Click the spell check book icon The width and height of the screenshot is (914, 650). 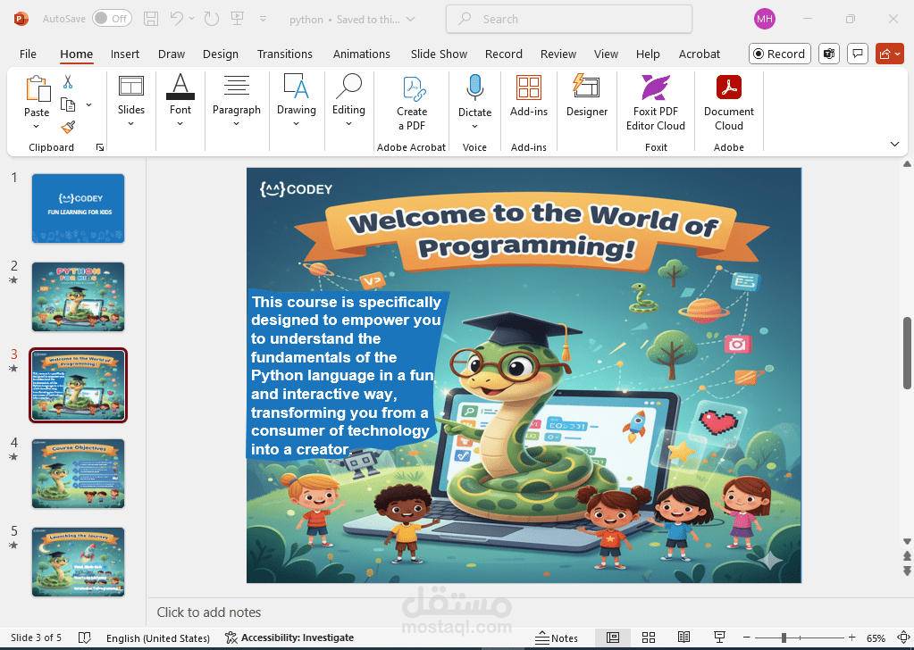point(85,637)
